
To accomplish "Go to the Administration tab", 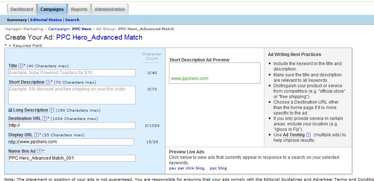I will (110, 9).
